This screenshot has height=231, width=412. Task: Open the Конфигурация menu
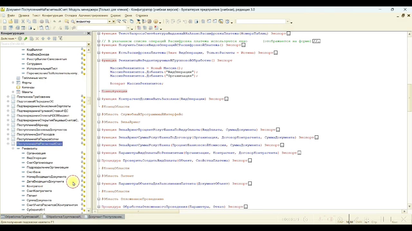point(52,15)
